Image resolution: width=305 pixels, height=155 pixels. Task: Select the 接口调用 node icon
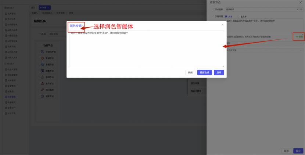pyautogui.click(x=43, y=90)
